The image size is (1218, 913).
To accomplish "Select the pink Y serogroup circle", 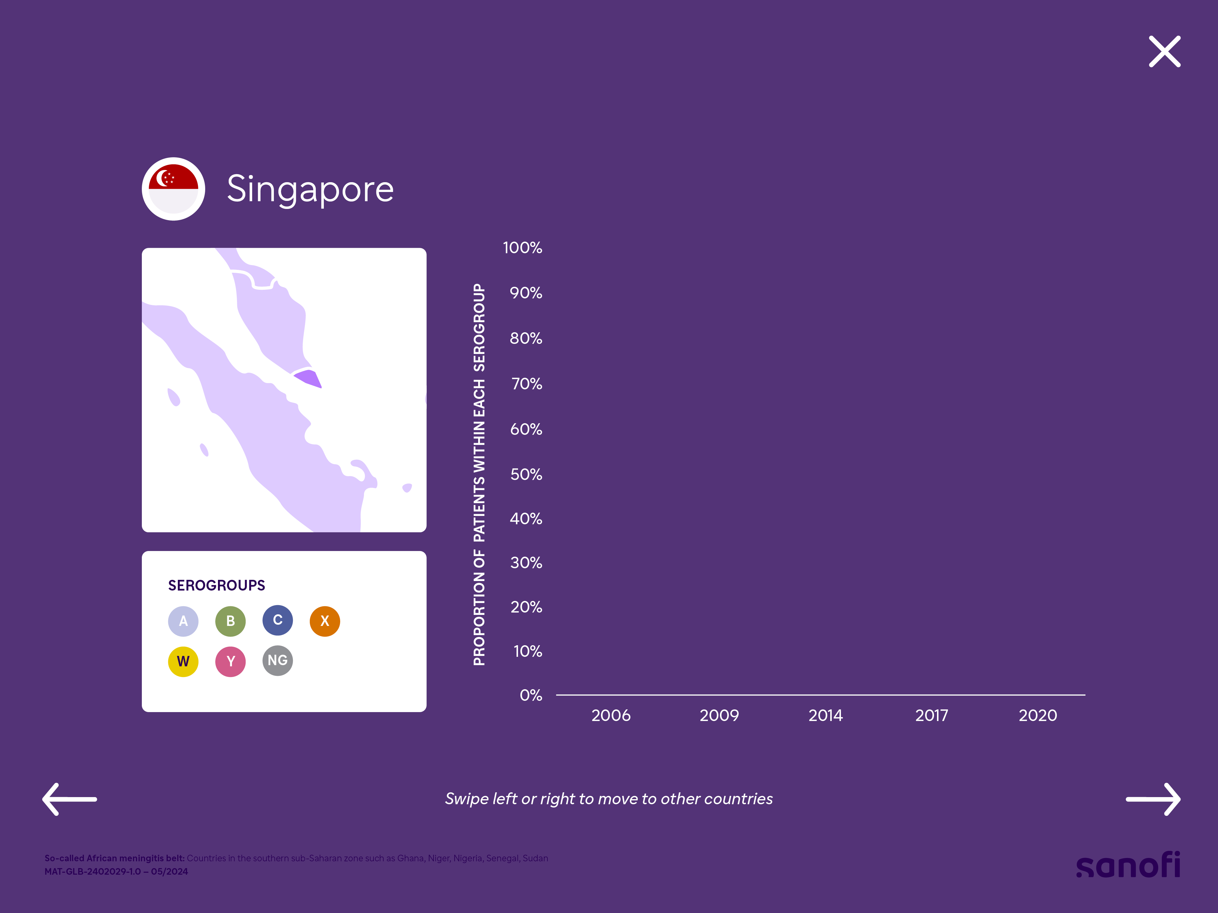I will (x=230, y=661).
